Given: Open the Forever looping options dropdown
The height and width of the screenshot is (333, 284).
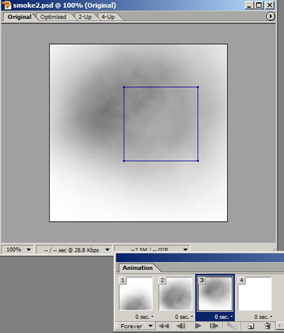Looking at the screenshot, I should tap(136, 326).
